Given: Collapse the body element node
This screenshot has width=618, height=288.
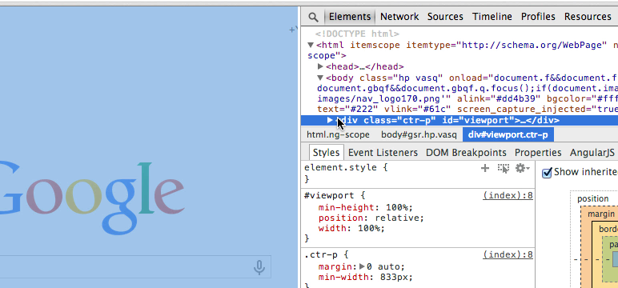Looking at the screenshot, I should [320, 78].
